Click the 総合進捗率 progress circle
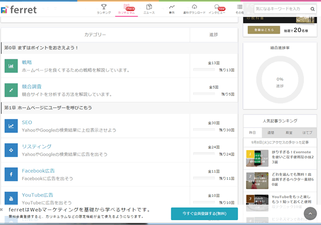Image resolution: width=321 pixels, height=225 pixels. click(280, 80)
